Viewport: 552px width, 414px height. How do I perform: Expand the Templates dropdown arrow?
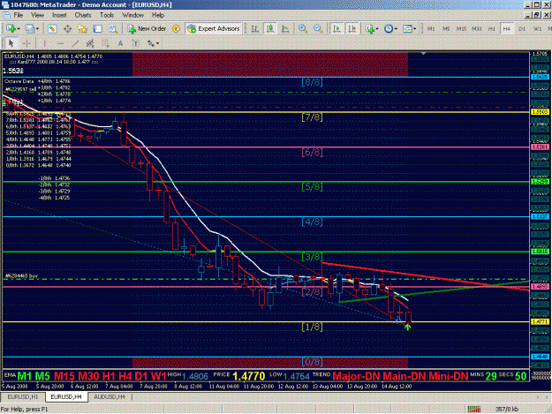[x=415, y=29]
